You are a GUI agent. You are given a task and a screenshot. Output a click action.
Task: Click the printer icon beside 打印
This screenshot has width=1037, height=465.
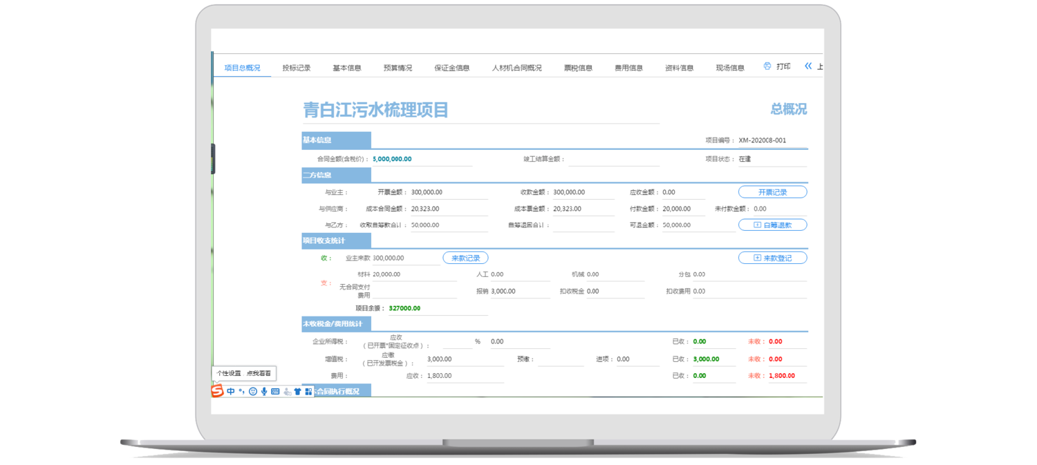click(x=767, y=66)
